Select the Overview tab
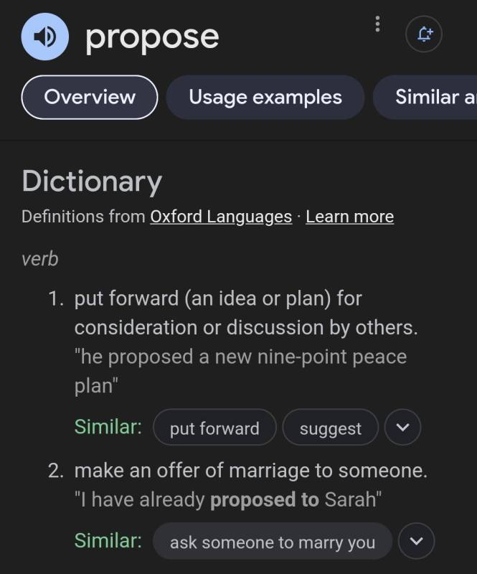This screenshot has height=574, width=477. point(90,98)
